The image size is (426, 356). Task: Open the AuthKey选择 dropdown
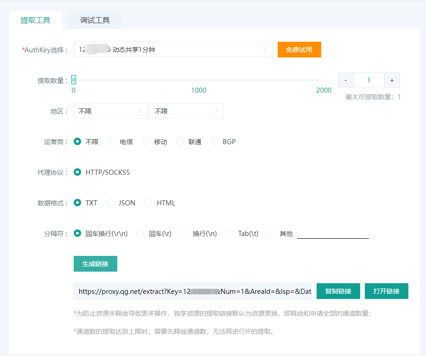tap(173, 50)
